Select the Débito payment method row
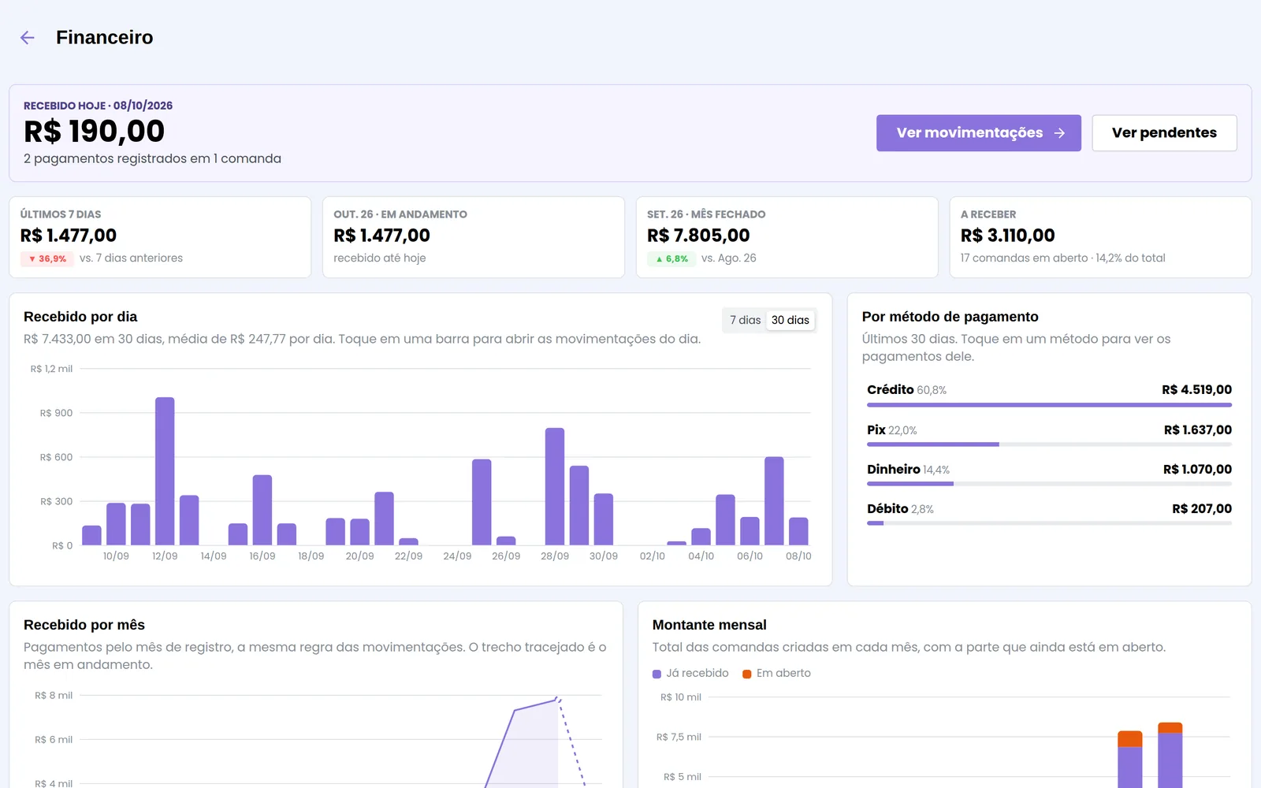Image resolution: width=1261 pixels, height=788 pixels. click(1049, 514)
